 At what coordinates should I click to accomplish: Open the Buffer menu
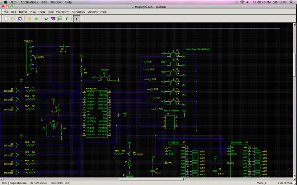[23, 12]
